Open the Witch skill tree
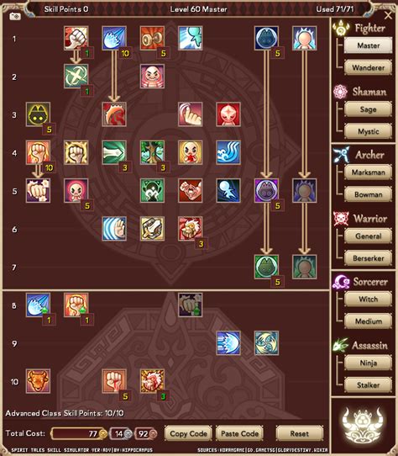Screen dimensions: 398x456 (x=368, y=300)
